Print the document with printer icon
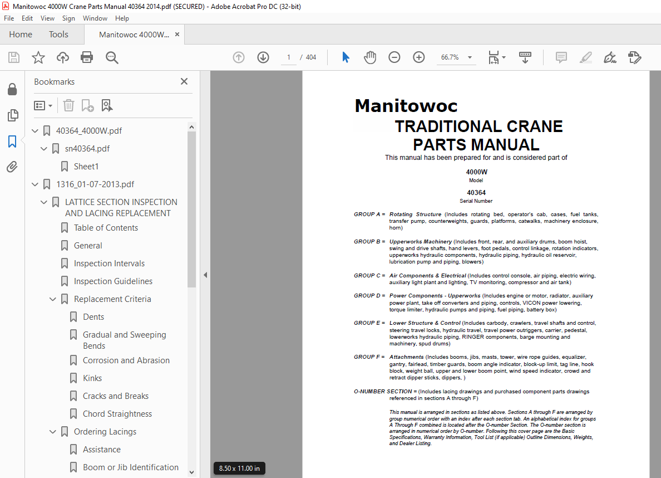 [87, 57]
